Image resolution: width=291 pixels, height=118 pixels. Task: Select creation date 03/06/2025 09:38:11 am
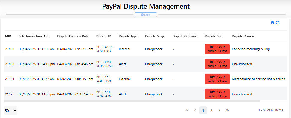point(75,49)
